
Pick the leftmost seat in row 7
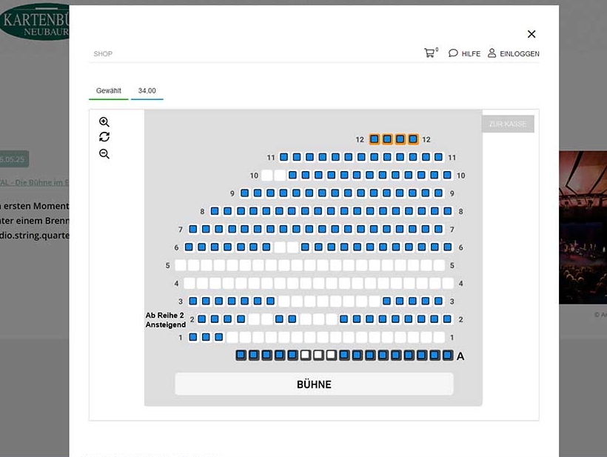(x=193, y=230)
